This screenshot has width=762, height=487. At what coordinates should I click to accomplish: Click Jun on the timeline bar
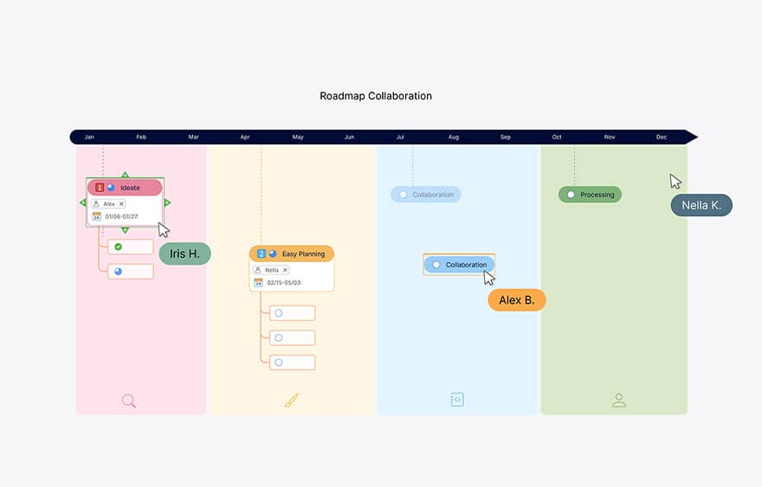coord(350,137)
